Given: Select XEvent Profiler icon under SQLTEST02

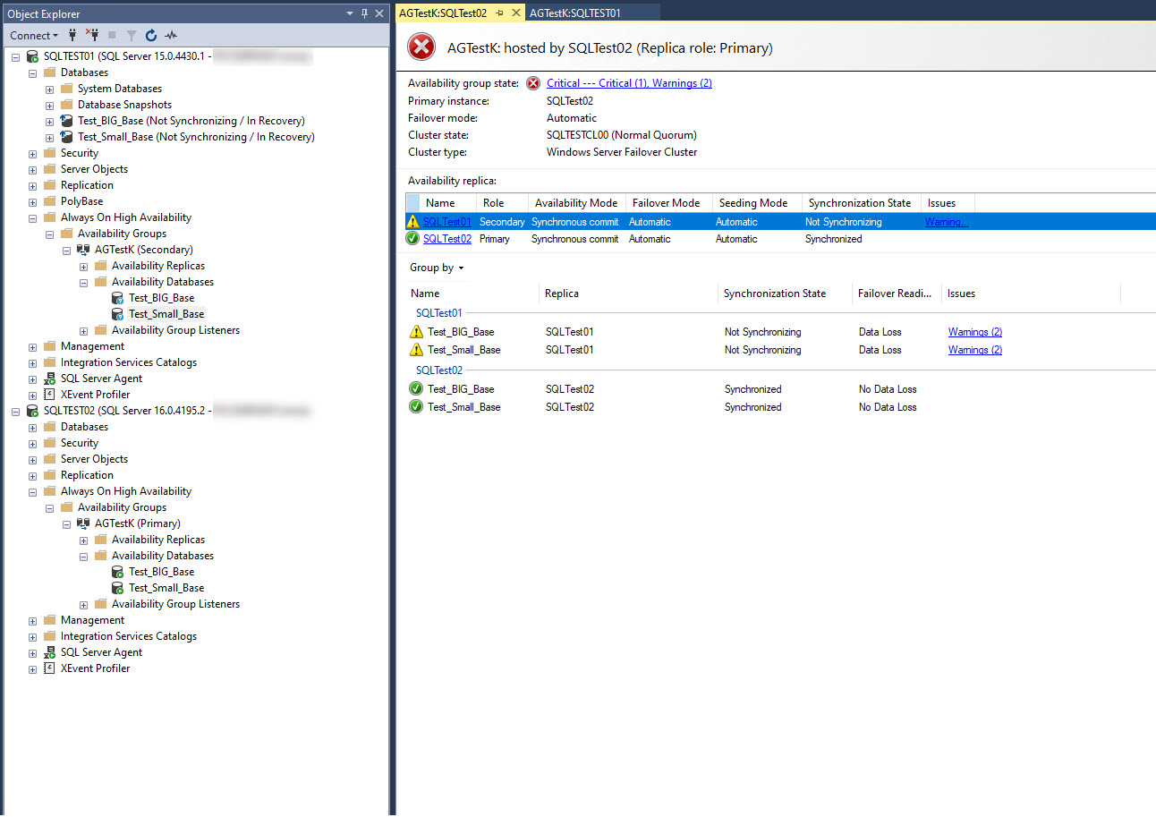Looking at the screenshot, I should tap(49, 668).
